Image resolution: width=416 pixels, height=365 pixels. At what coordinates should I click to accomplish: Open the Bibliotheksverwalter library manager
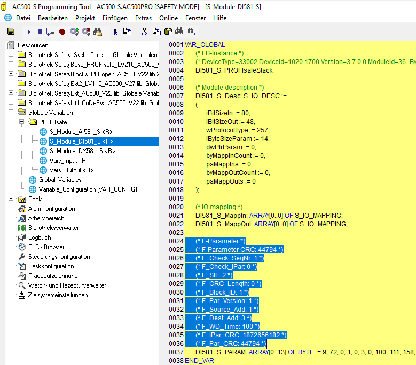53,228
